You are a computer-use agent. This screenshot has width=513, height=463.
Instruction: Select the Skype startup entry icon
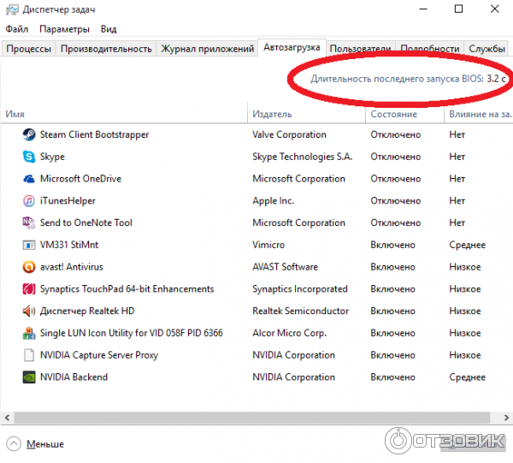point(28,157)
